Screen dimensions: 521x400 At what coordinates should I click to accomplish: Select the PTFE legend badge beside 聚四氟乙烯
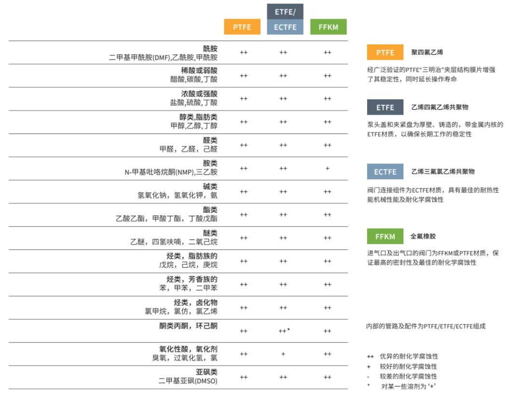click(x=384, y=52)
